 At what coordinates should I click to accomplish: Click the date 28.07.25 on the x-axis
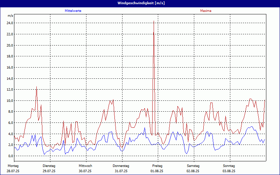coord(13,171)
